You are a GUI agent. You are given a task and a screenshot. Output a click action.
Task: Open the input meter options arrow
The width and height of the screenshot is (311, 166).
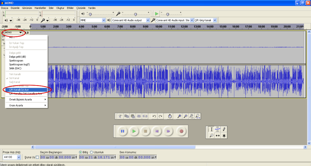(x=48, y=20)
